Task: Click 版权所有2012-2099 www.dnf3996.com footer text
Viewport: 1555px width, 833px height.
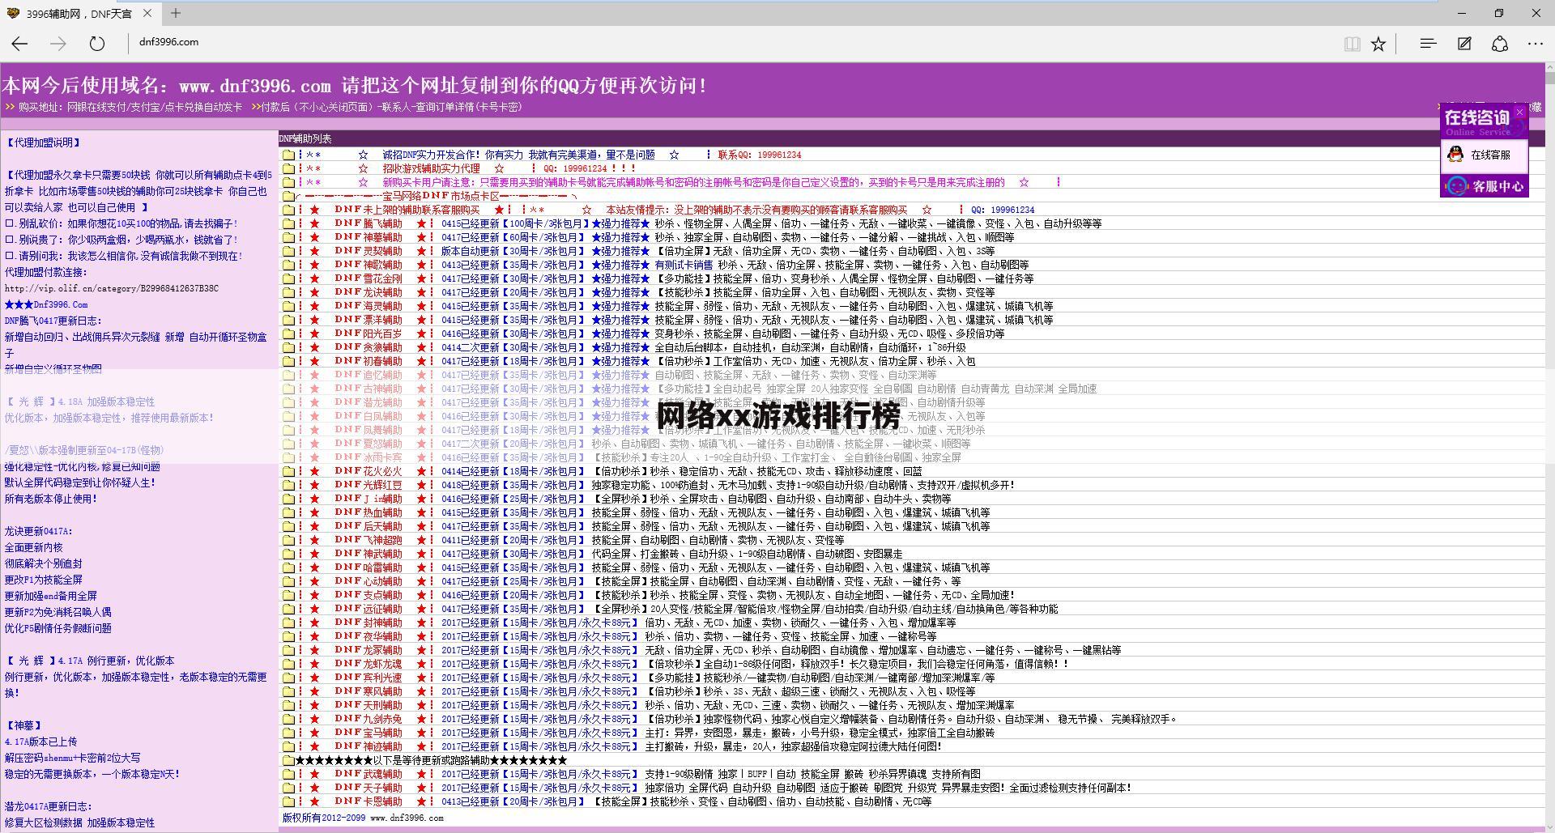Action: click(363, 818)
